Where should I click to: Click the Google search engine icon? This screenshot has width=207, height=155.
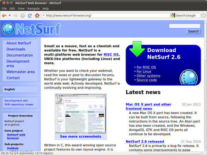(x=173, y=15)
